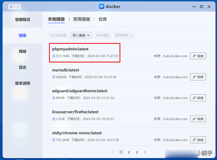
Task: Select page 1 in pagination
Action: click(121, 152)
